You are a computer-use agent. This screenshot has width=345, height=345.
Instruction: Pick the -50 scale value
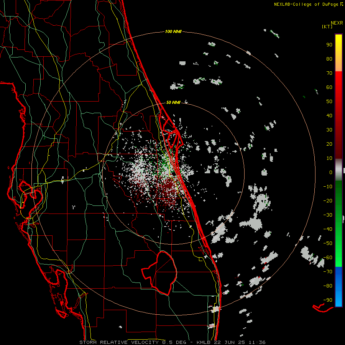click(328, 243)
